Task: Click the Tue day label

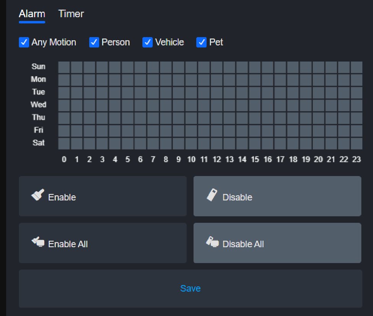Action: 38,92
